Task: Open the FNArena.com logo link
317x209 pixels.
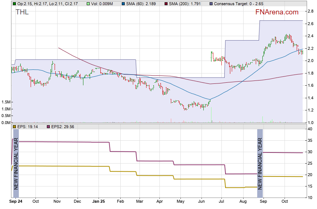Action: coord(277,12)
